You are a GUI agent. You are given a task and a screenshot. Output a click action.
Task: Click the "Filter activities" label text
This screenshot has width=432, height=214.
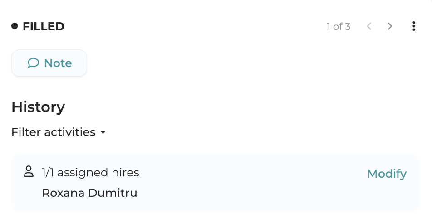coord(53,132)
